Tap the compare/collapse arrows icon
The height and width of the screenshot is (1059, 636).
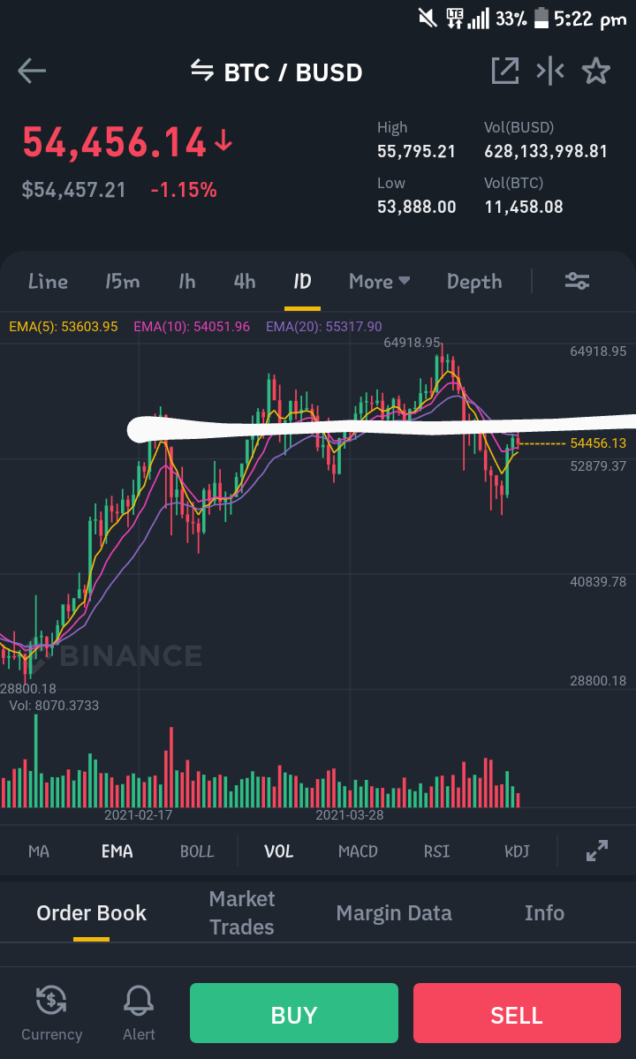tap(549, 71)
